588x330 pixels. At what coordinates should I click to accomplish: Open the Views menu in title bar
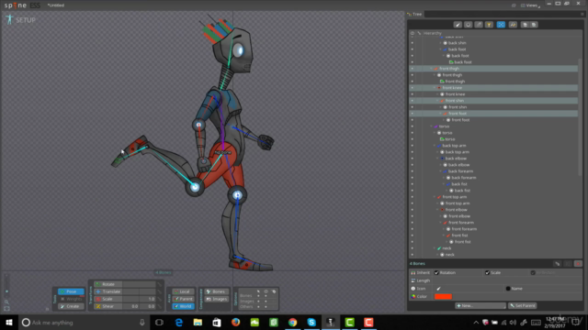pyautogui.click(x=531, y=5)
